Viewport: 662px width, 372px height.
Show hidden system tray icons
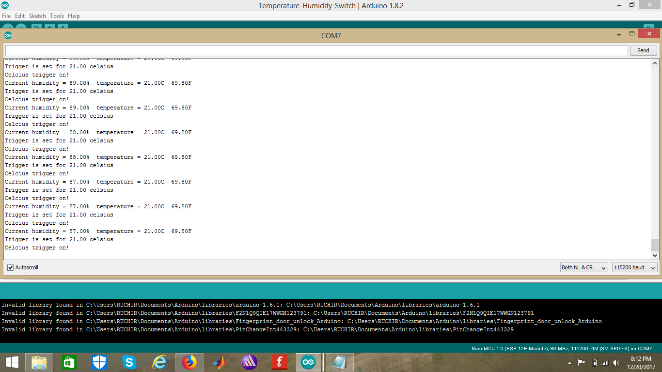point(569,362)
